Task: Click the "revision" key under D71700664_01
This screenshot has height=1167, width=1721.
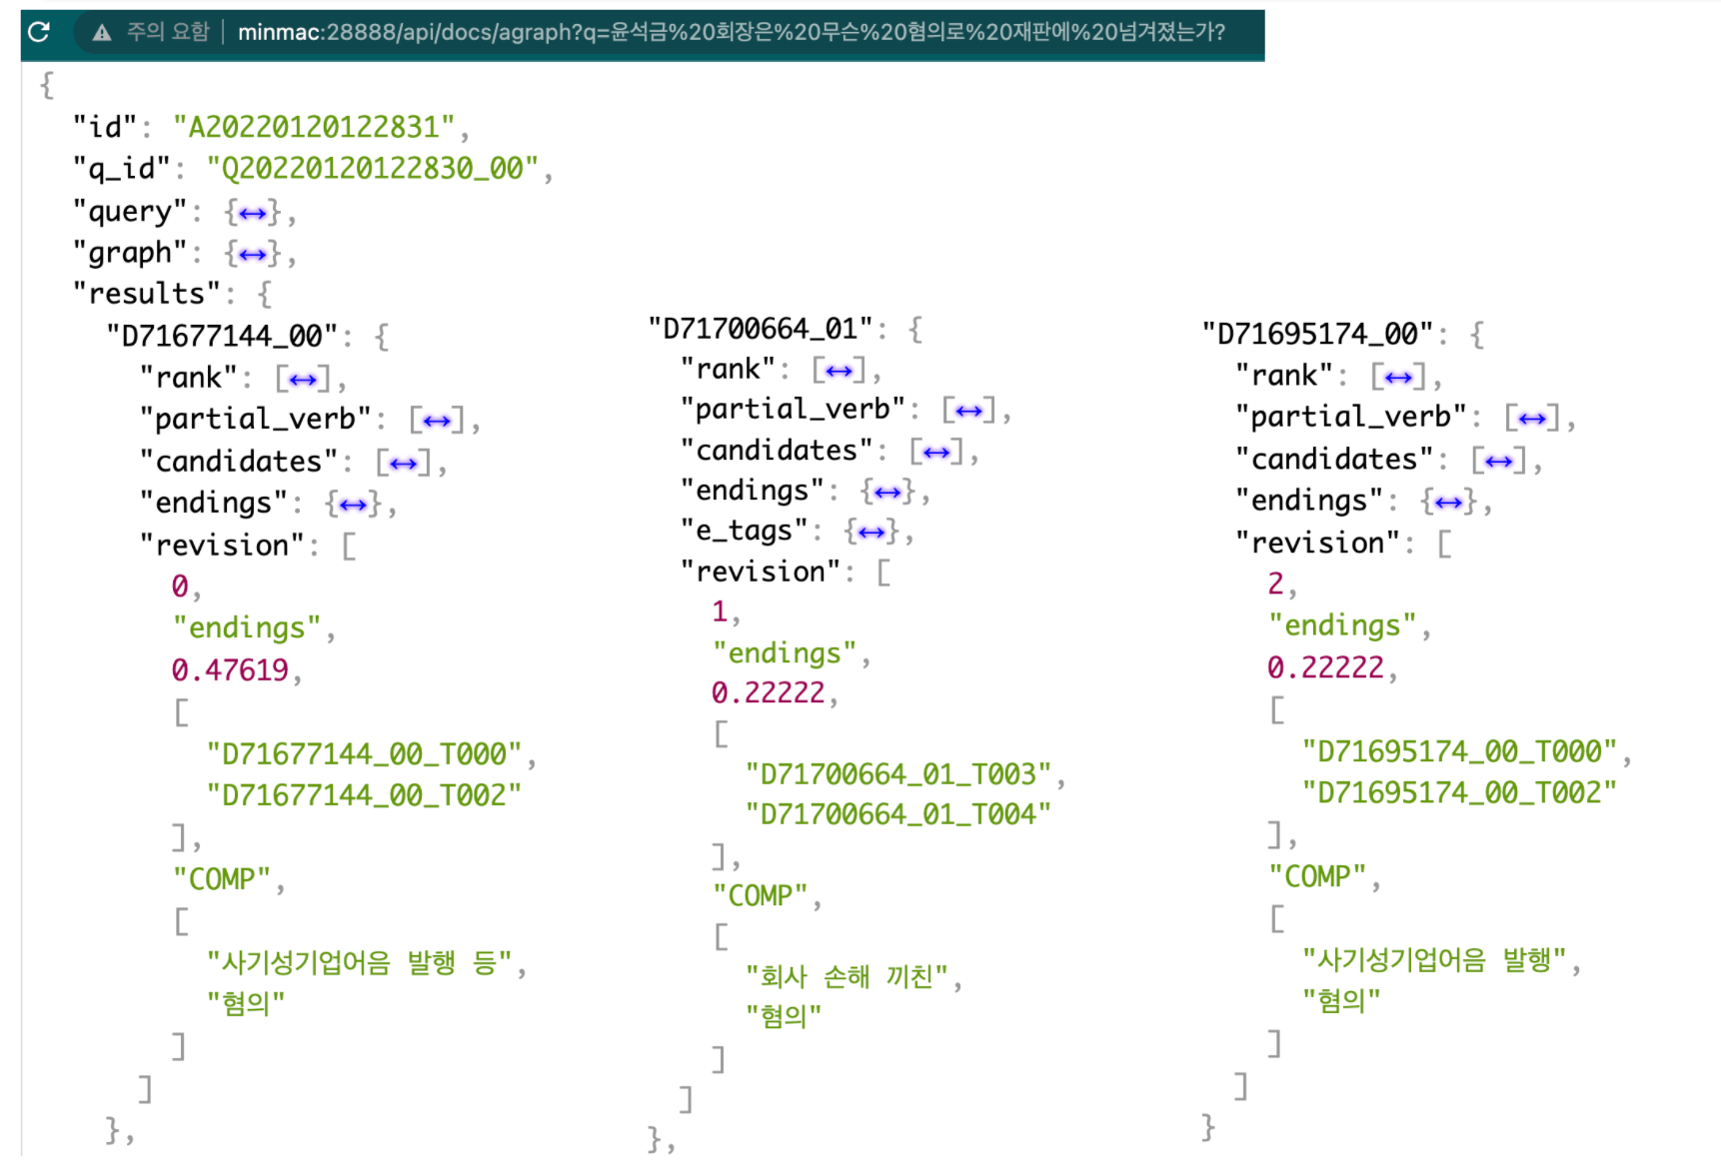Action: pos(761,572)
